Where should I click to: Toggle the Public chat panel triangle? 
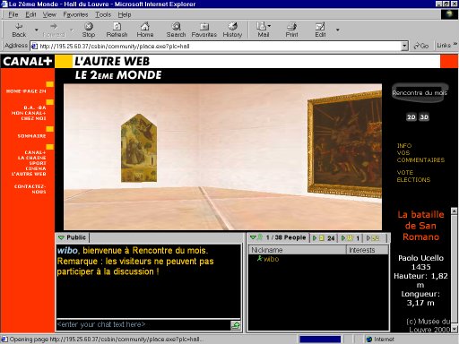coord(61,237)
